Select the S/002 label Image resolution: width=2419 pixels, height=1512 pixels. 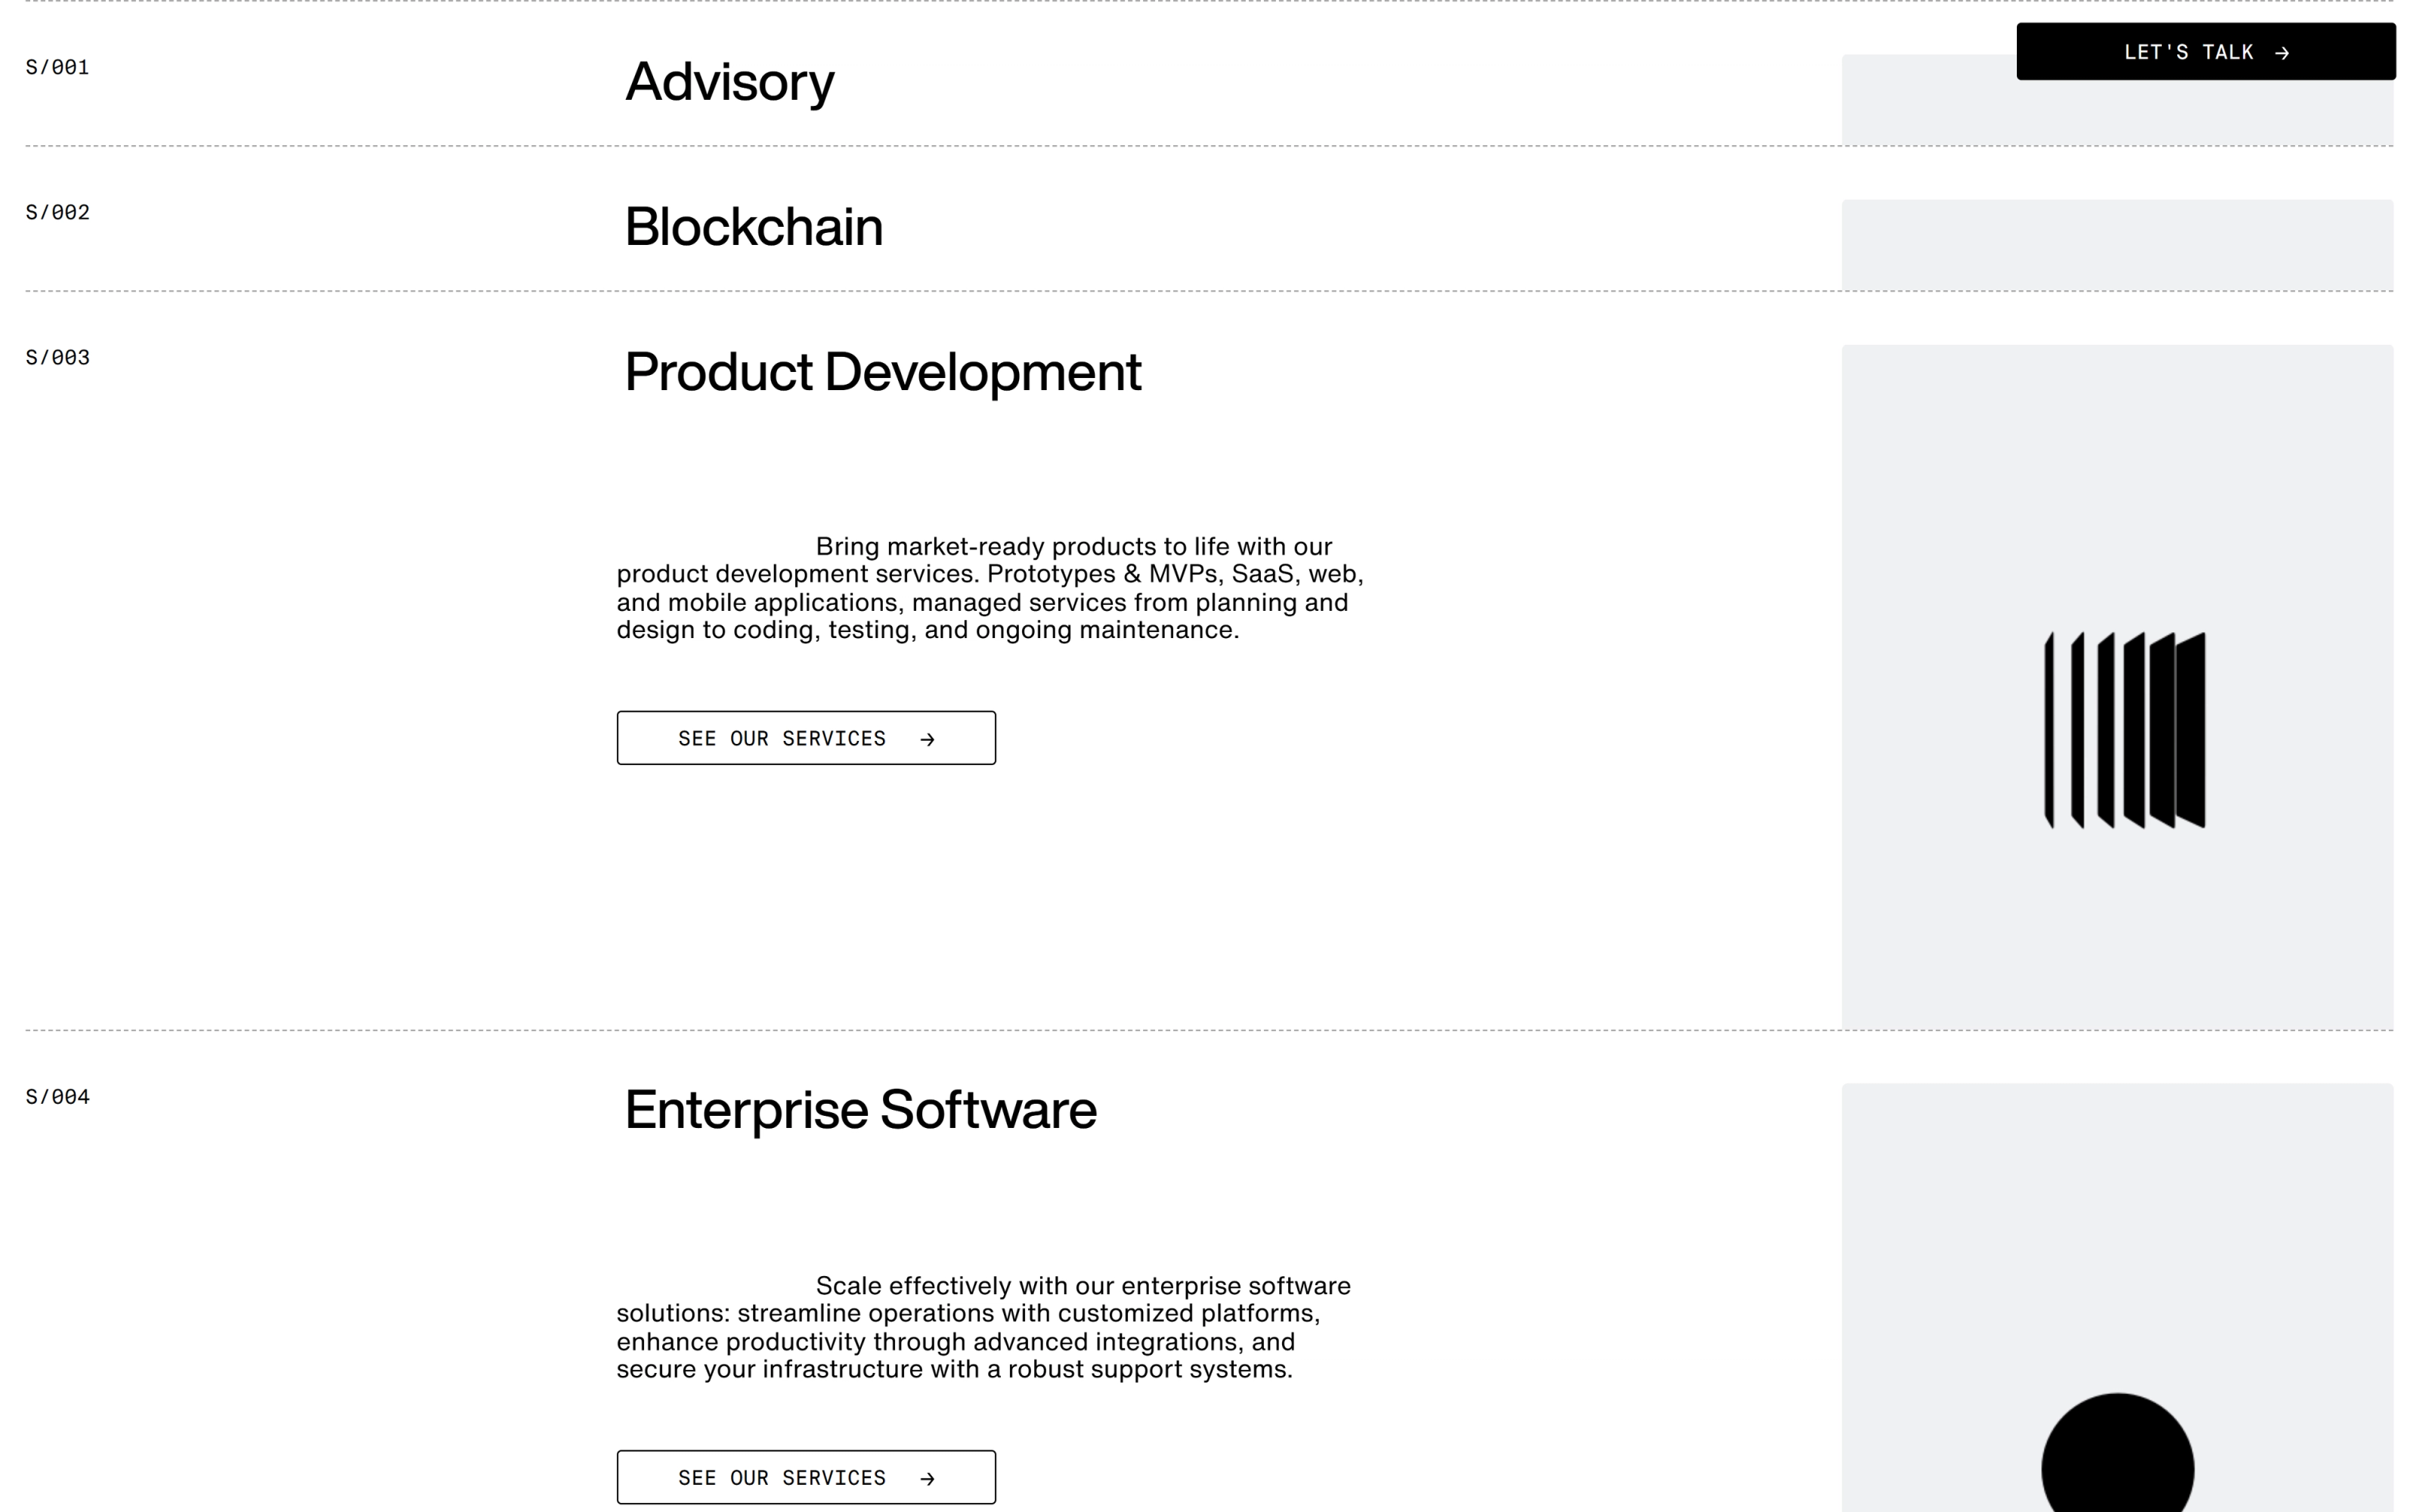tap(57, 212)
